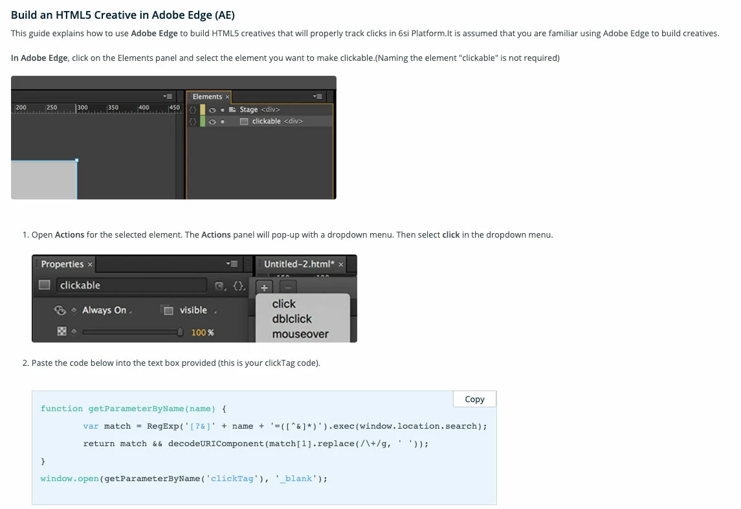Click the div icon beside clickable row
Image resolution: width=741 pixels, height=509 pixels.
(x=244, y=121)
